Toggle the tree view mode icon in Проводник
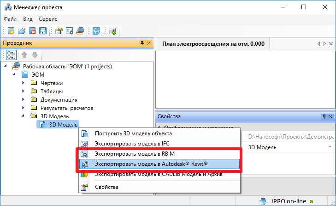 coord(11,55)
